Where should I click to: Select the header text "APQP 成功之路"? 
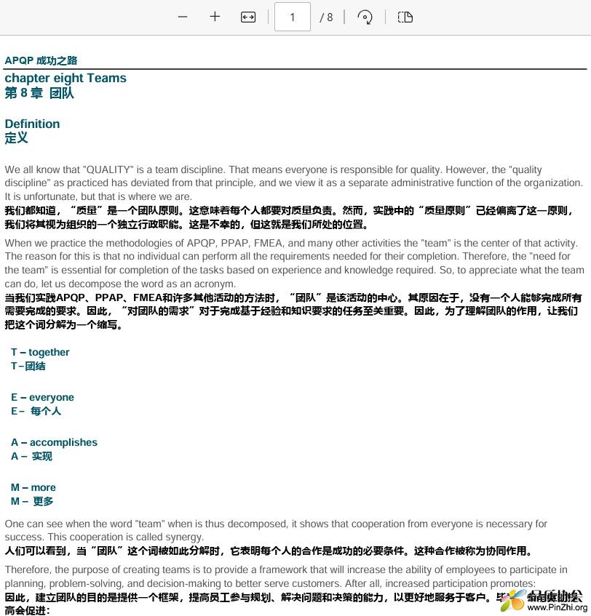tap(41, 60)
